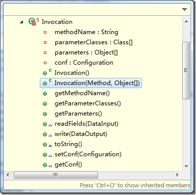Image resolution: width=196 pixels, height=195 pixels.
Task: Click the private field icon for conf
Action: click(x=45, y=63)
